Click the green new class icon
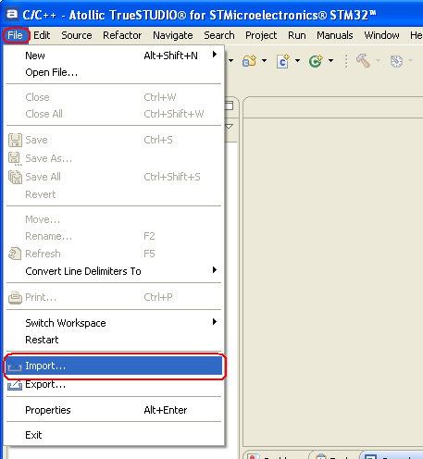423x459 pixels. 316,61
